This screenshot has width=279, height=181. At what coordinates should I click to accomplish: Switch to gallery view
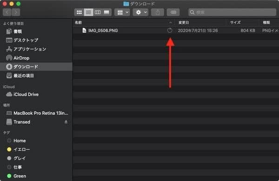click(x=106, y=12)
